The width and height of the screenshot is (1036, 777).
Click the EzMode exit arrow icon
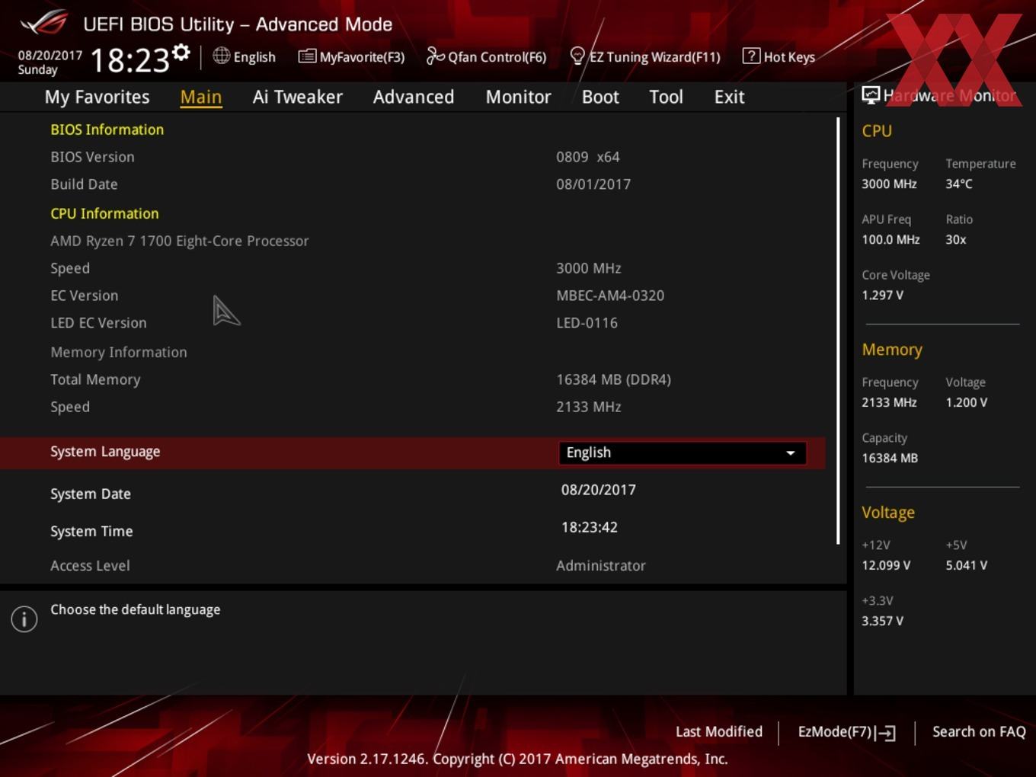click(885, 733)
